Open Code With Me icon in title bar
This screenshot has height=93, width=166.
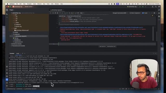click(153, 7)
